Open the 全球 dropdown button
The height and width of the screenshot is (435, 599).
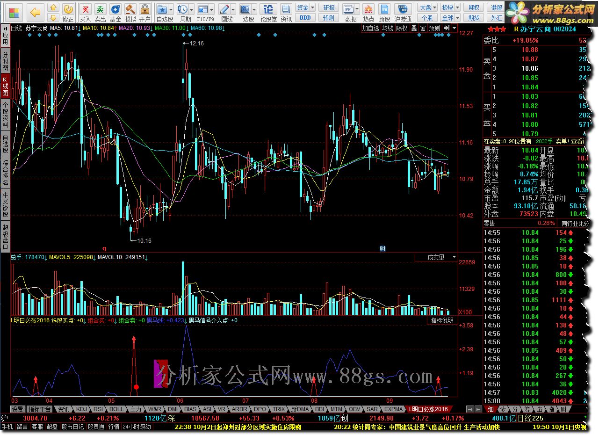pos(450,17)
